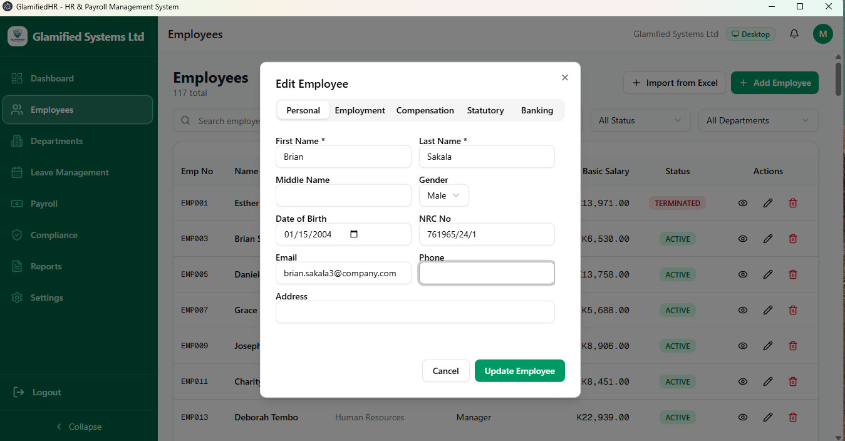Edit EMP007 with pencil icon

pyautogui.click(x=768, y=310)
